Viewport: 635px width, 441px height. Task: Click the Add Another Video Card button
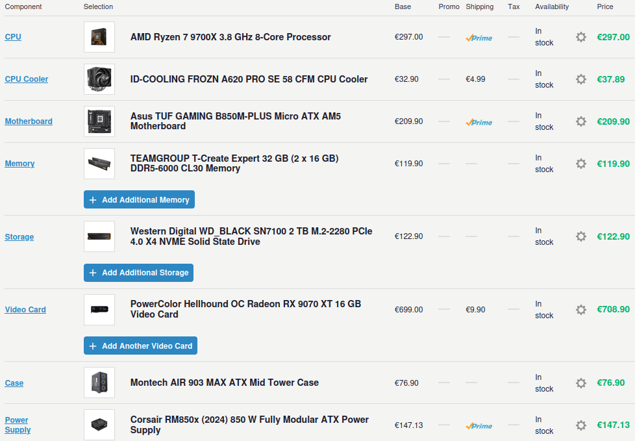tap(140, 346)
